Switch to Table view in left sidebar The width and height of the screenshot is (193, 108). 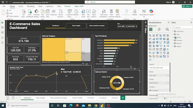tap(2, 27)
